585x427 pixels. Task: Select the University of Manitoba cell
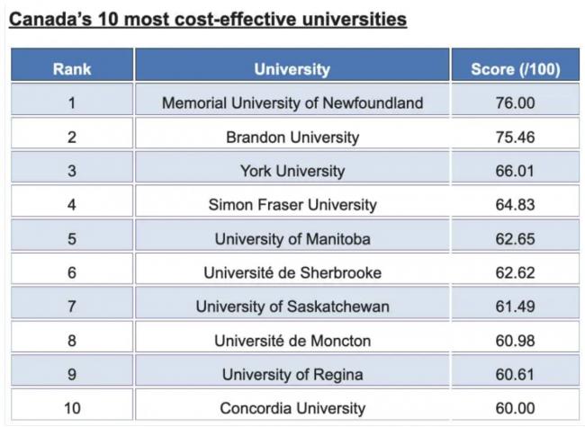pyautogui.click(x=292, y=239)
